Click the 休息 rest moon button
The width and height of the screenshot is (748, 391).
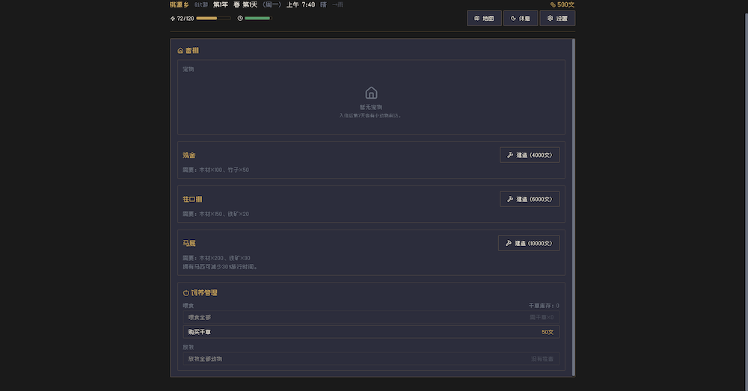point(521,18)
